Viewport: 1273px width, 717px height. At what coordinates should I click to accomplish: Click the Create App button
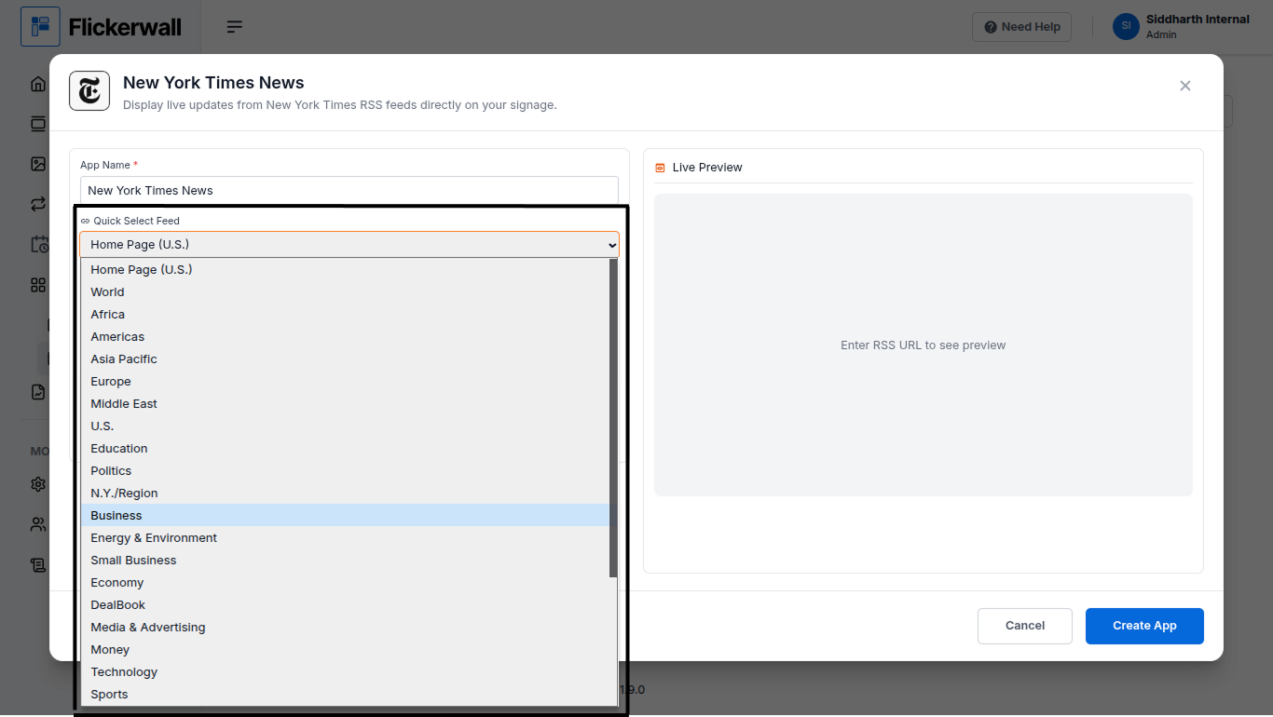point(1144,626)
